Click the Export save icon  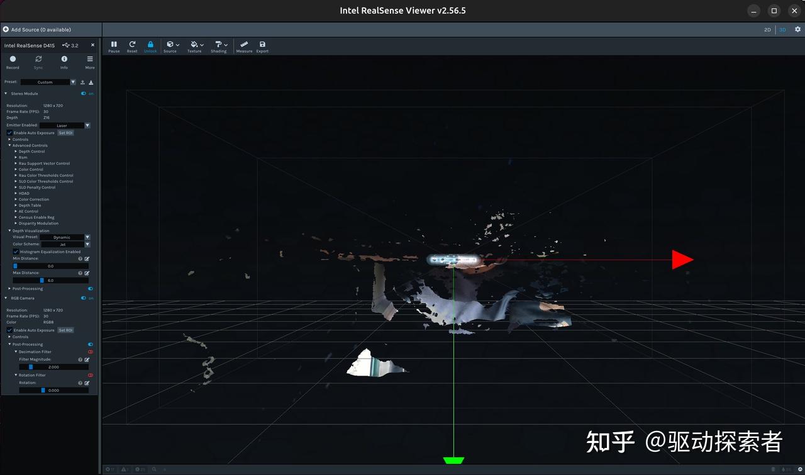[262, 45]
